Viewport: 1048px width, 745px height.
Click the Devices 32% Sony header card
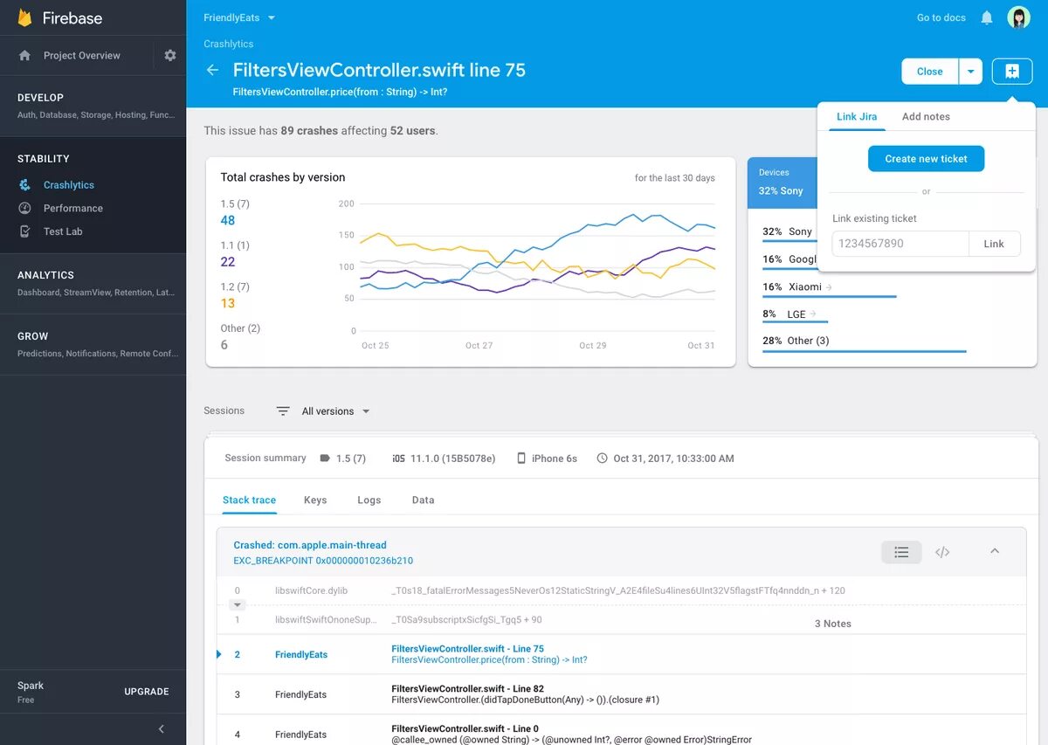[782, 183]
